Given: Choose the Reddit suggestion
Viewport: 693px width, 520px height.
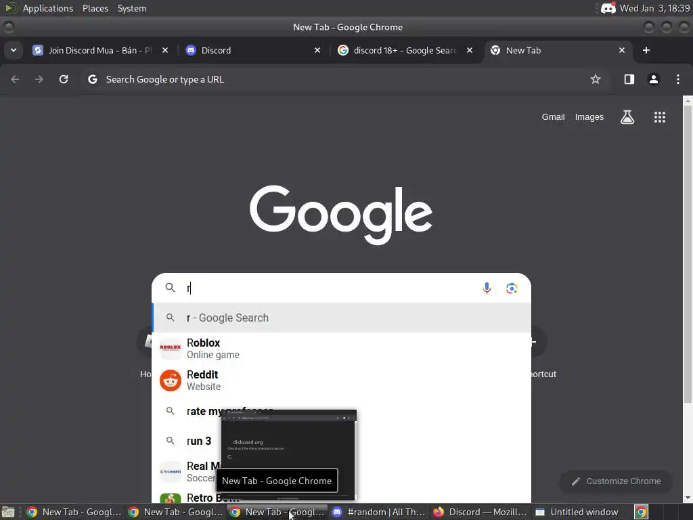Looking at the screenshot, I should tap(341, 381).
